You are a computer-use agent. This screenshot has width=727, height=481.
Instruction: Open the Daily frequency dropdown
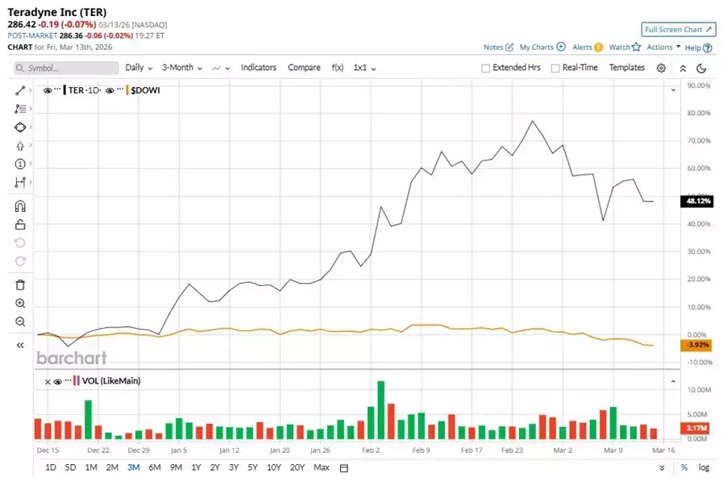click(139, 68)
